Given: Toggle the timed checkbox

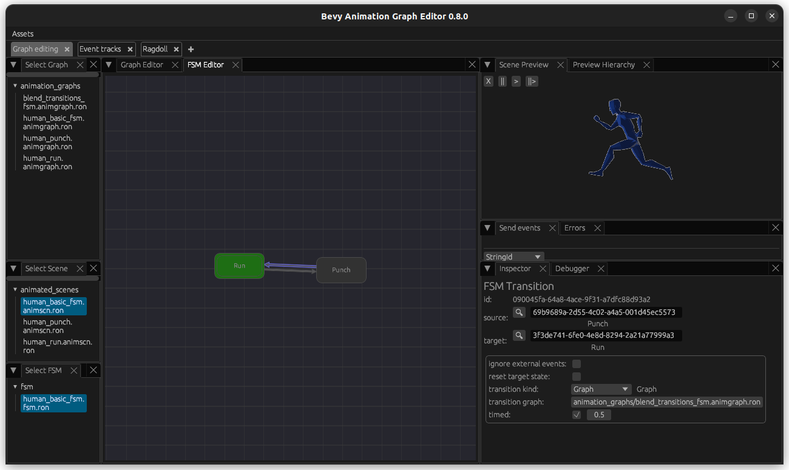Looking at the screenshot, I should tap(577, 415).
